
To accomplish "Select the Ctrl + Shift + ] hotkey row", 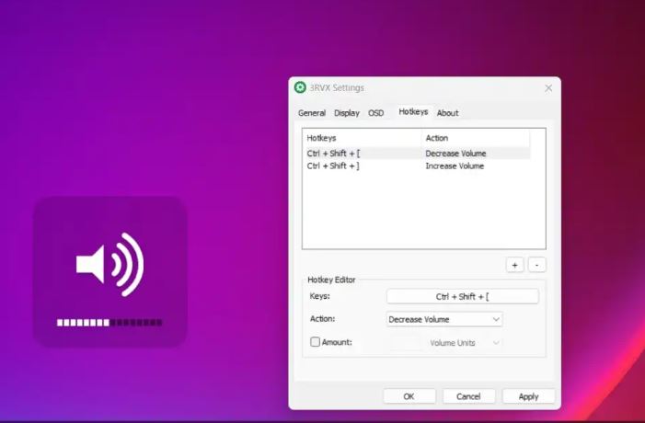I will (418, 166).
